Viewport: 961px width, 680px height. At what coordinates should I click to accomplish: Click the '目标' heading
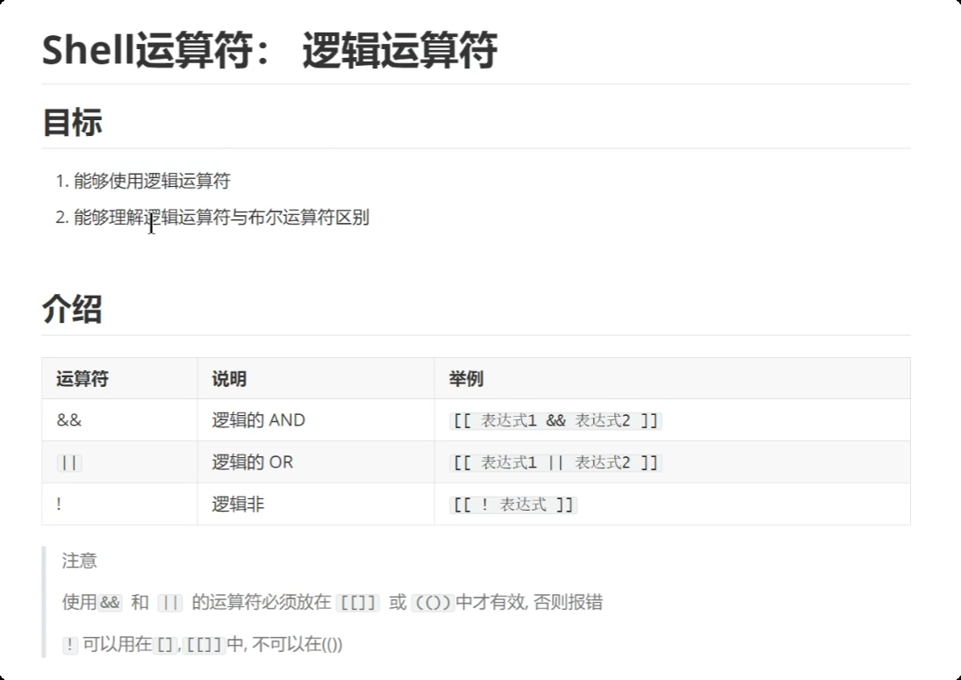click(x=72, y=122)
